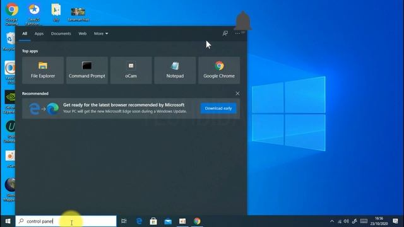Open Microsoft Edge from the taskbar
404x227 pixels.
[139, 221]
